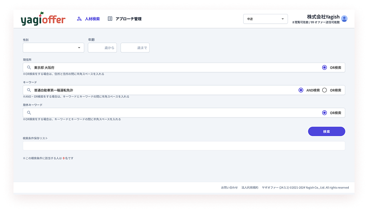The height and width of the screenshot is (212, 368).
Task: Click magnifier icon in キーワード field
Action: 29,90
